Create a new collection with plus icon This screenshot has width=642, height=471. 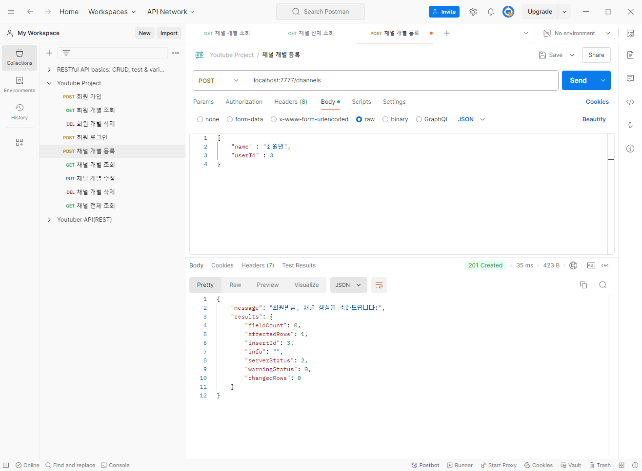pos(49,53)
